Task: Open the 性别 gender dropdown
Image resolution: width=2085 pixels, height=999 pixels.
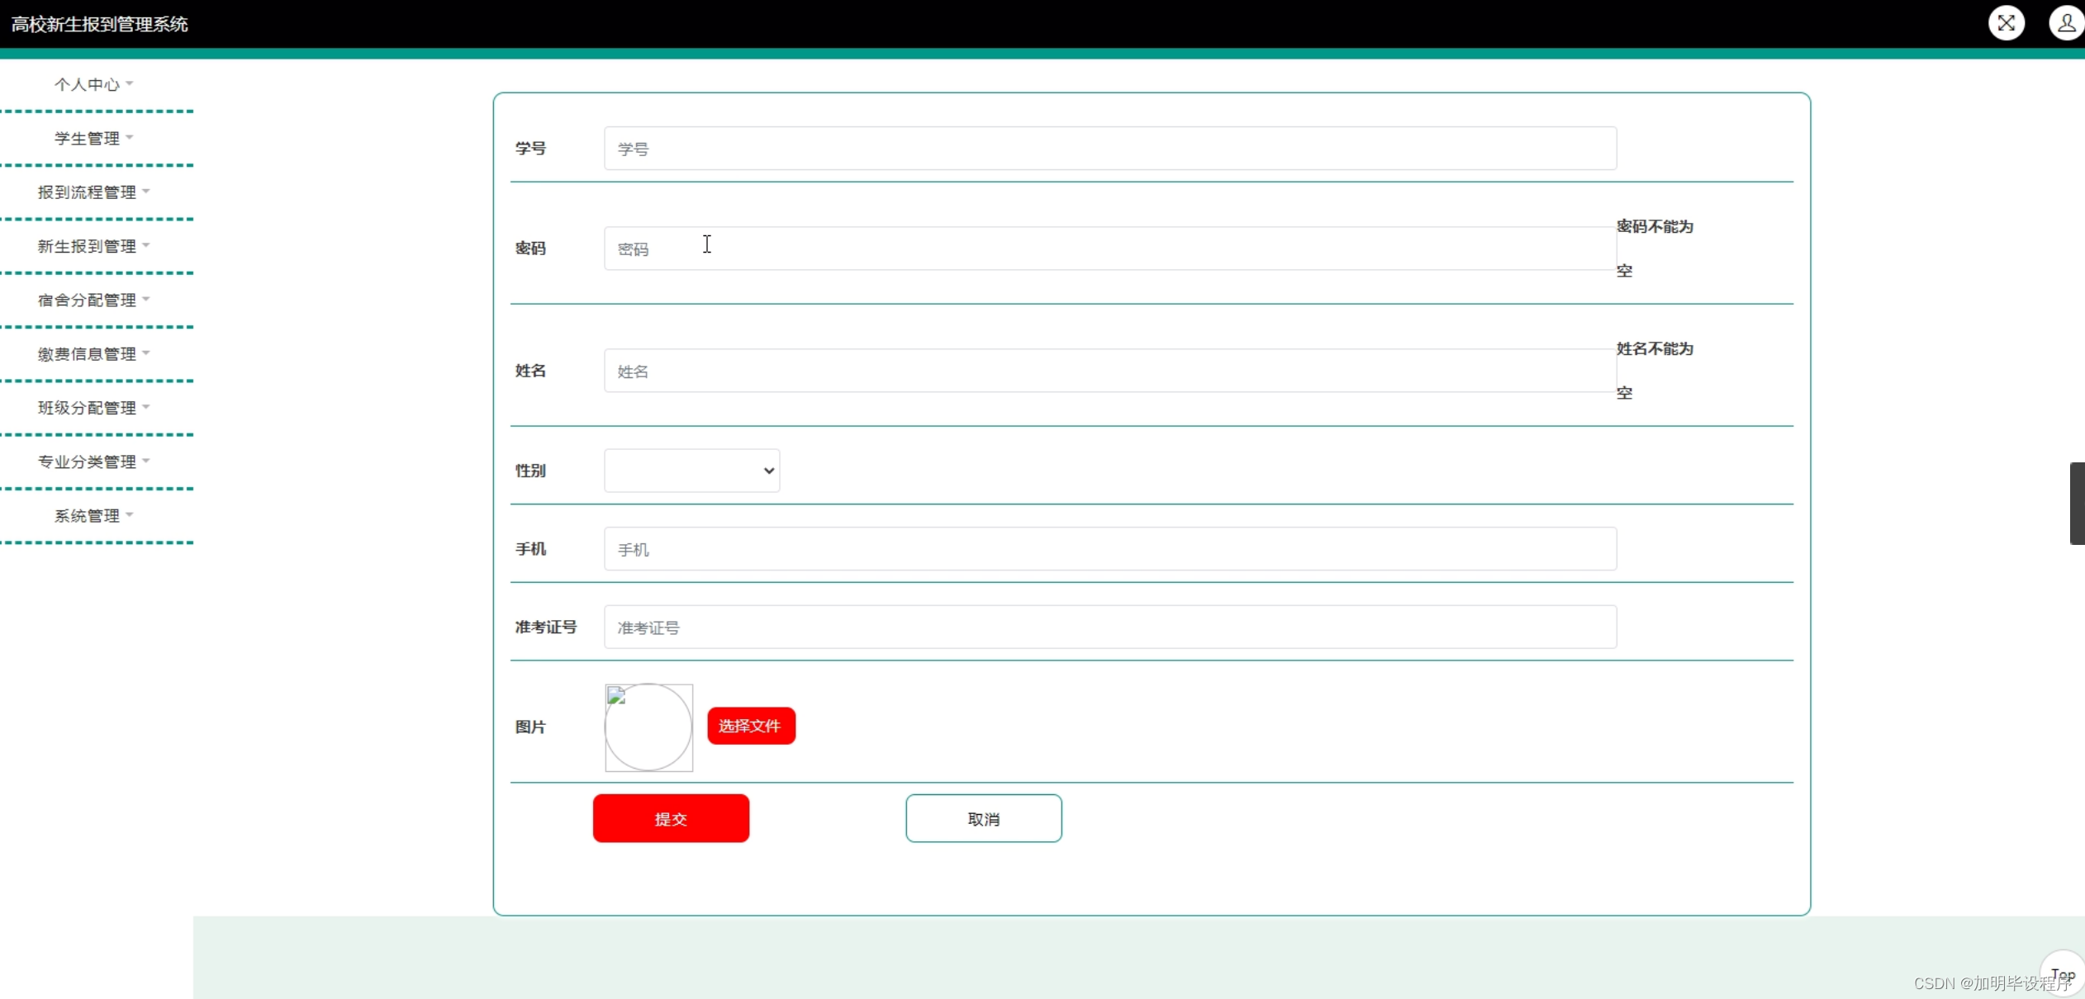Action: coord(691,470)
